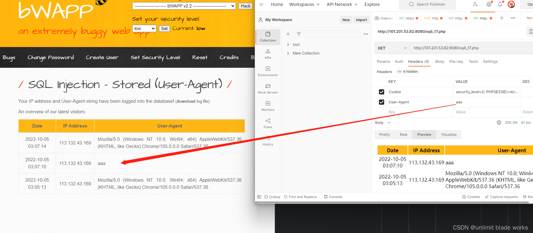Click the save request icon
This screenshot has height=233, width=533.
(531, 32)
